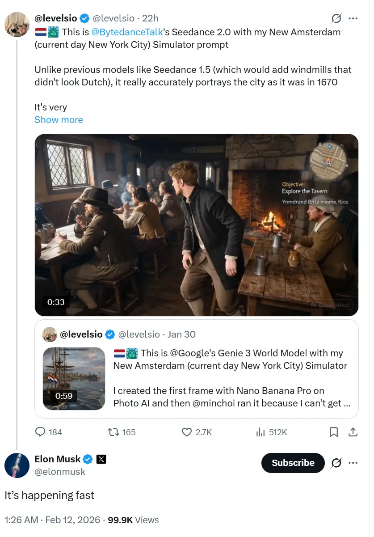Viewport: 374px width, 537px height.
Task: Subscribe to Elon Musk
Action: [x=293, y=463]
